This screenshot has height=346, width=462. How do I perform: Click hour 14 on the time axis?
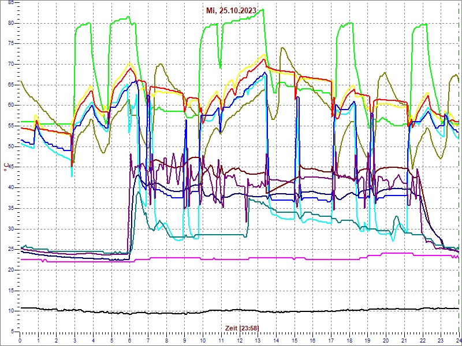pyautogui.click(x=276, y=340)
